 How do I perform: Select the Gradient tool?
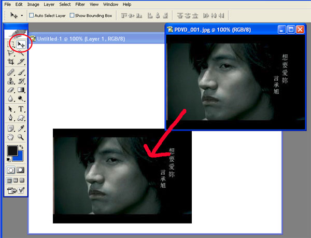click(21, 90)
